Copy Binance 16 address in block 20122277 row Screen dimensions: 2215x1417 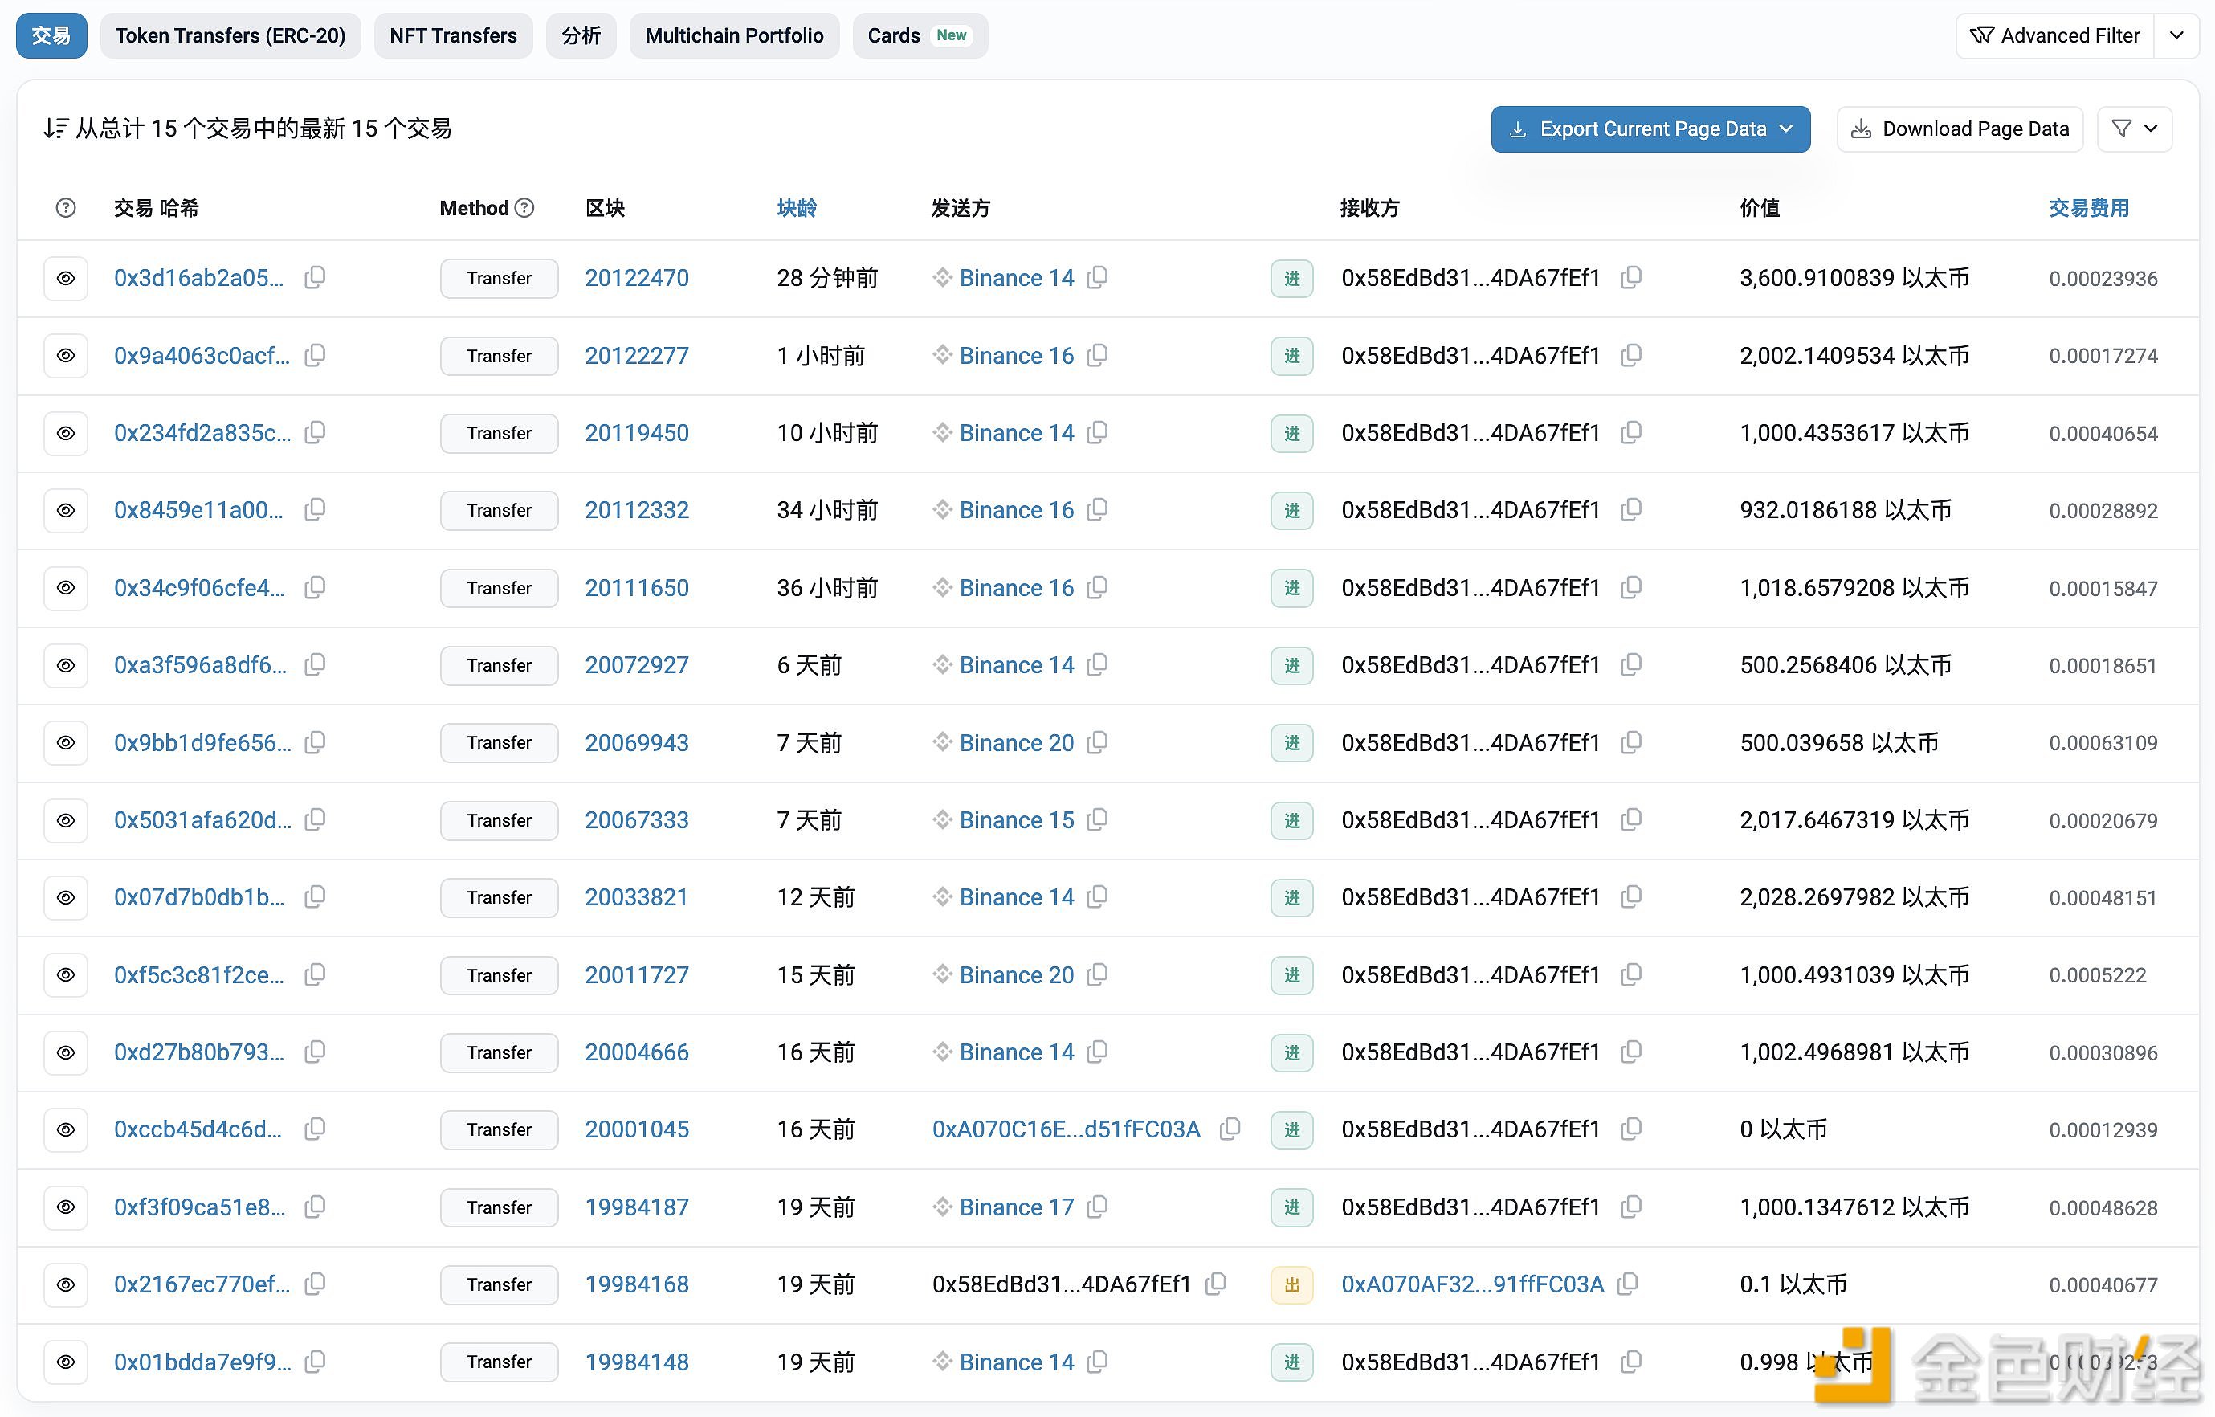(1096, 355)
